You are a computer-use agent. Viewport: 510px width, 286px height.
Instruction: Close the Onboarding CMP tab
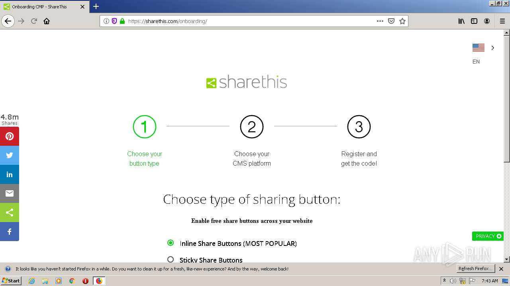(x=82, y=7)
